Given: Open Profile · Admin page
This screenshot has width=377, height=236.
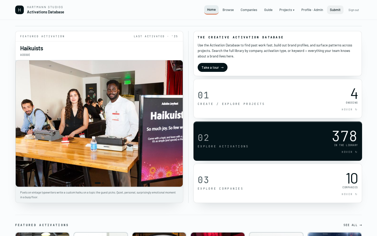Looking at the screenshot, I should 312,10.
